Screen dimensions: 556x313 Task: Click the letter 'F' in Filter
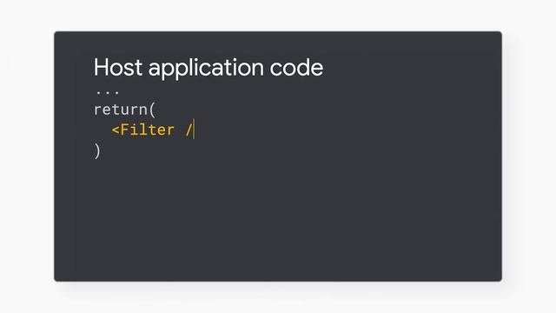point(125,130)
